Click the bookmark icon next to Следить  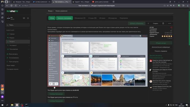point(163,23)
